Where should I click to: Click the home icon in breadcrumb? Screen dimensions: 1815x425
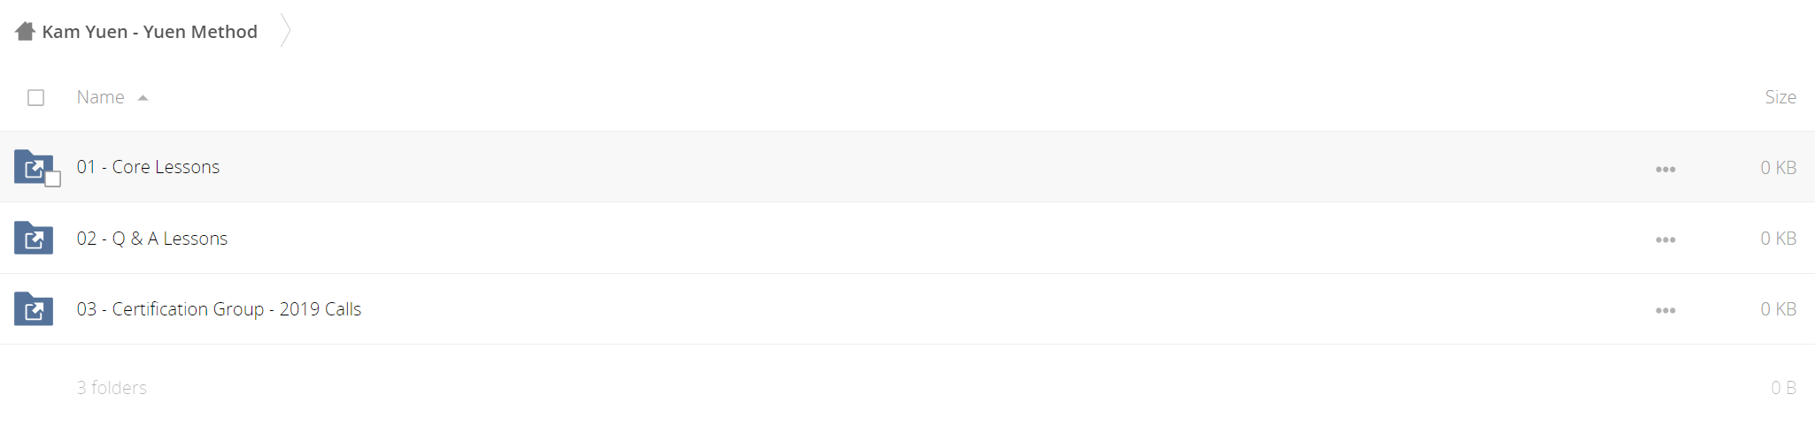pyautogui.click(x=25, y=32)
